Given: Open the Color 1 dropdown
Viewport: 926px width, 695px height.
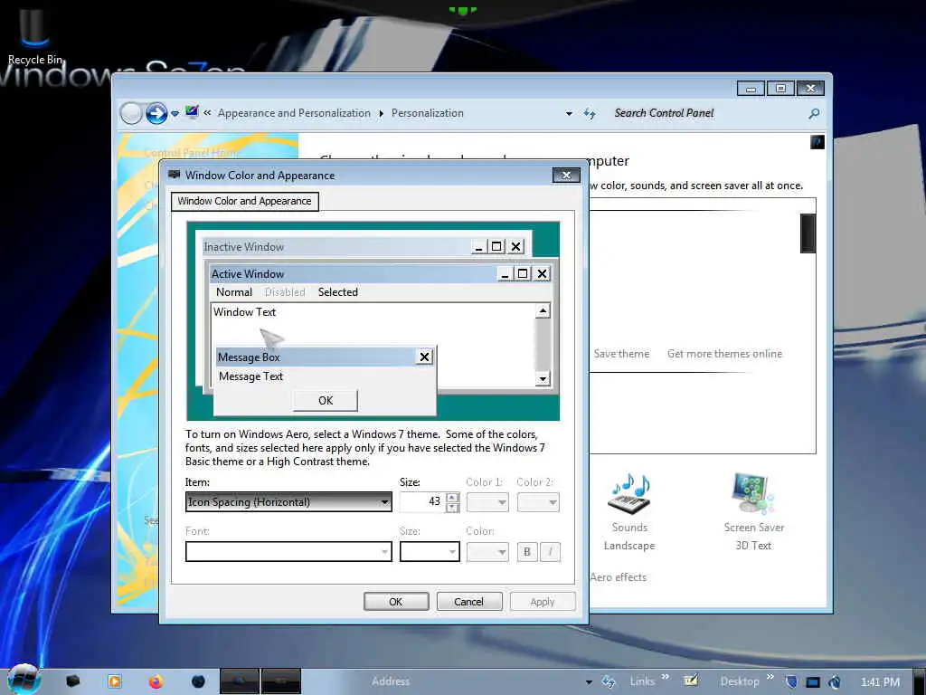Looking at the screenshot, I should coord(487,502).
